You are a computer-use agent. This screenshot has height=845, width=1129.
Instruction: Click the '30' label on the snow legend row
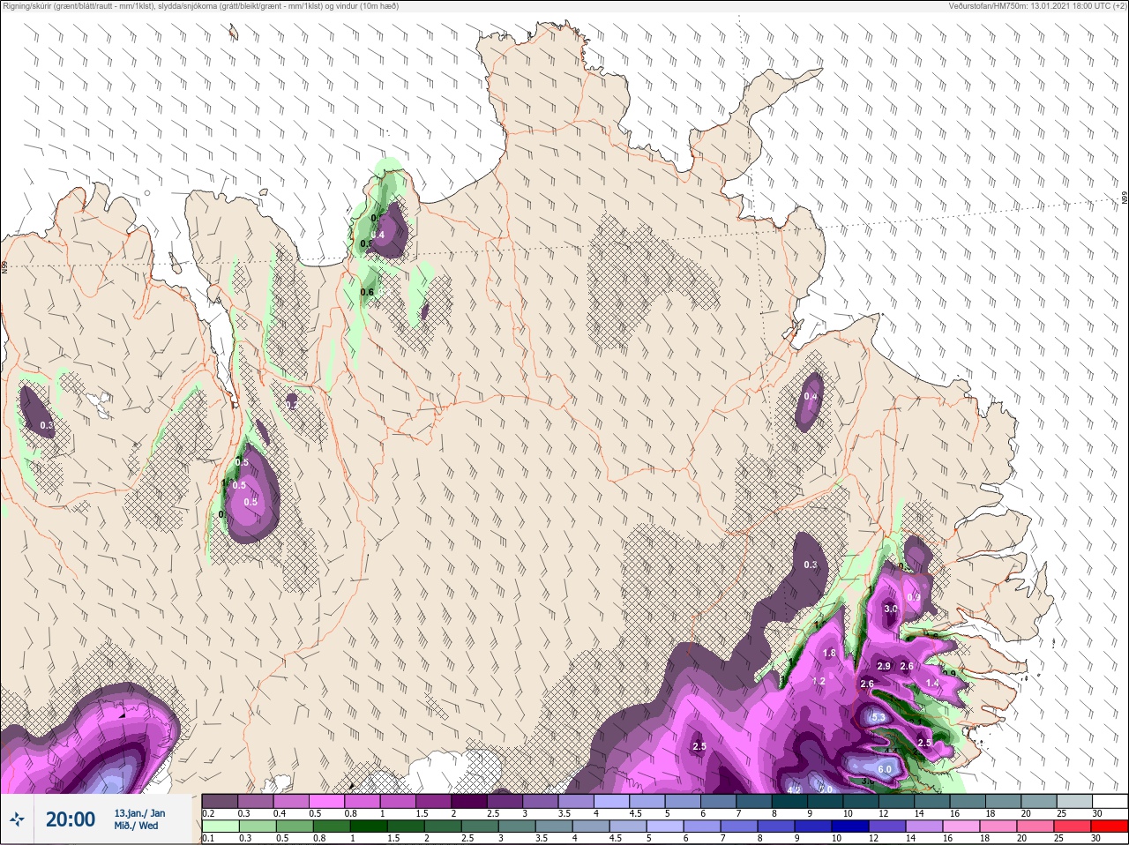[x=1096, y=813]
